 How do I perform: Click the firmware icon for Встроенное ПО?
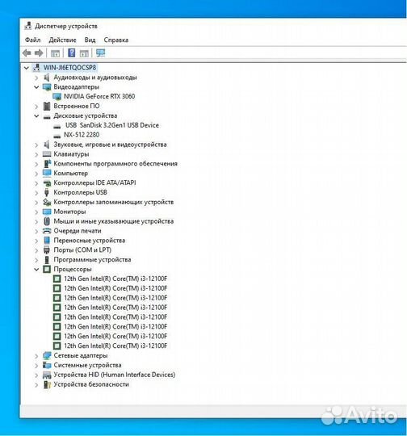click(x=47, y=106)
